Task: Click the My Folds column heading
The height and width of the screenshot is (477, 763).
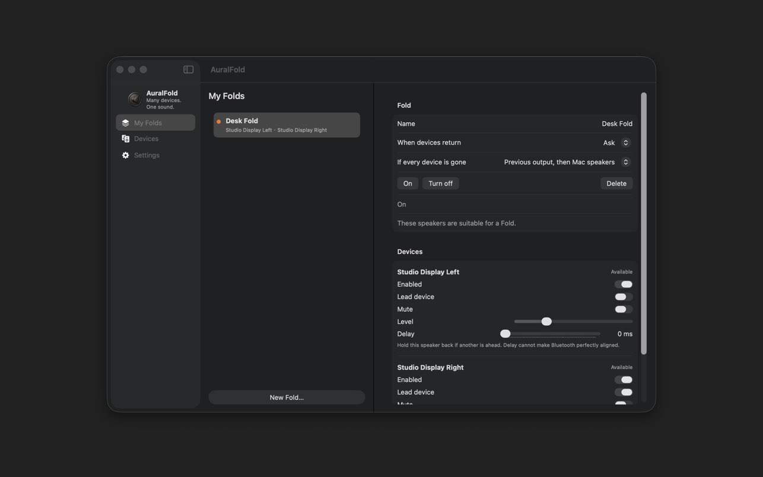Action: (227, 96)
